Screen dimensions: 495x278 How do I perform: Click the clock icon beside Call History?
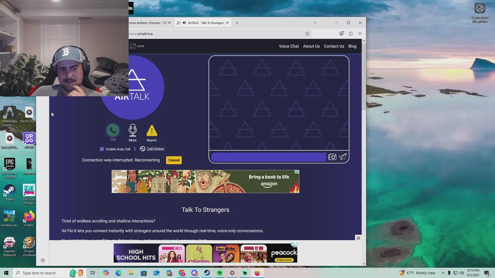point(142,149)
